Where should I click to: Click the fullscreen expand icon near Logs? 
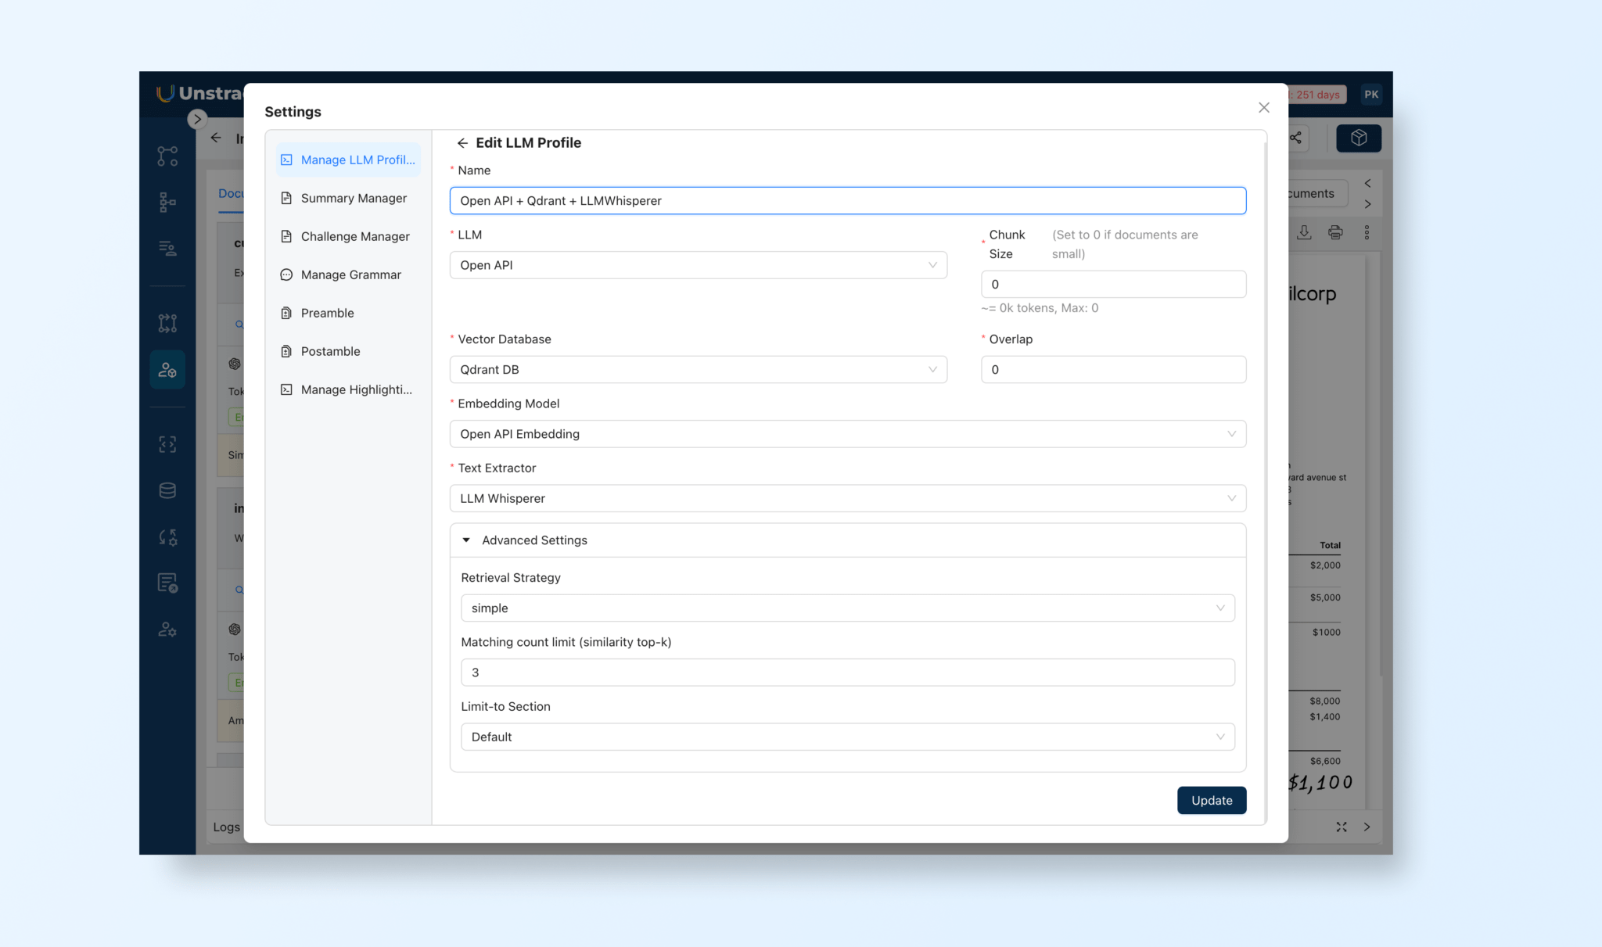tap(1341, 827)
